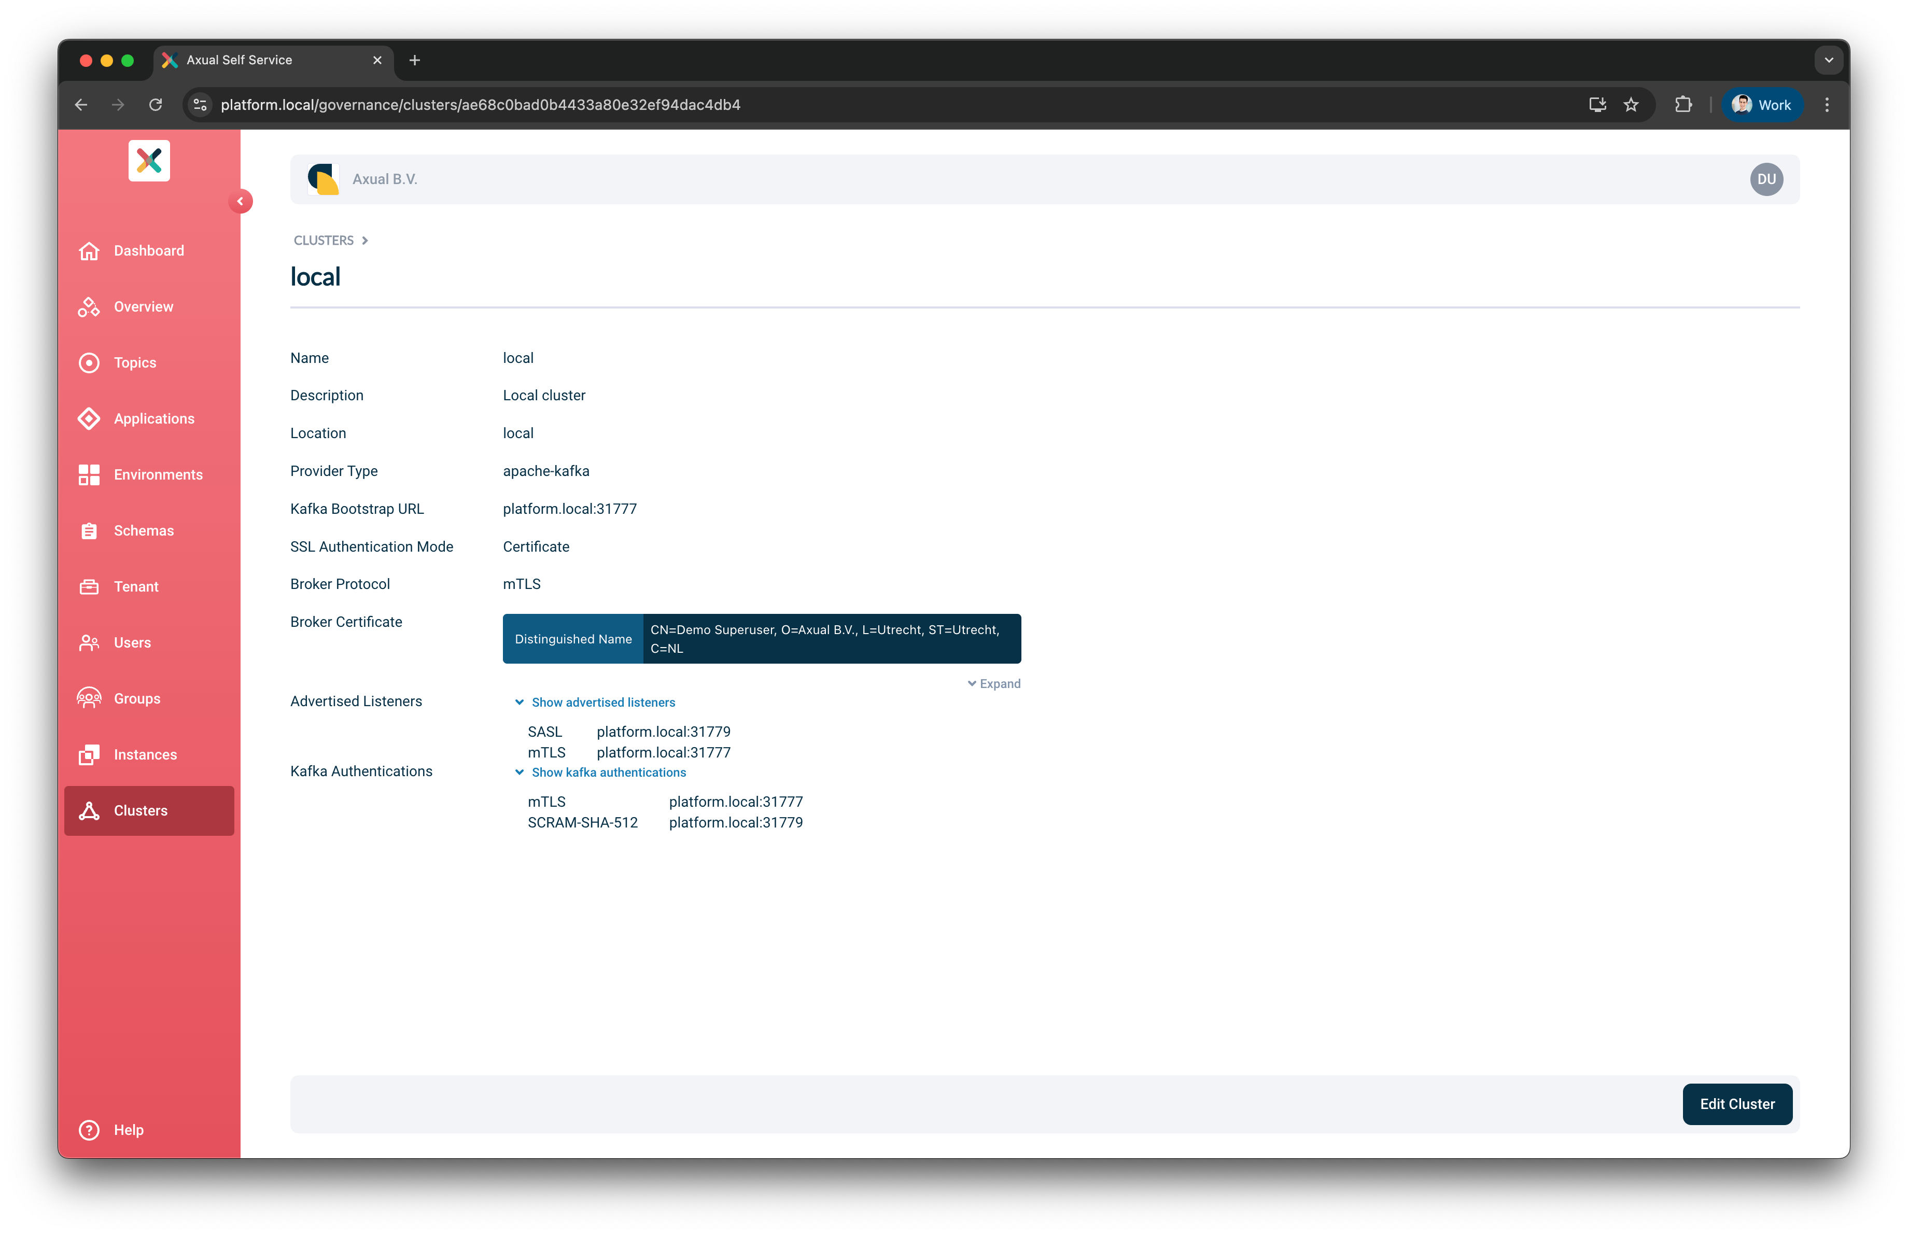Open the Applications section
Image resolution: width=1908 pixels, height=1235 pixels.
154,418
